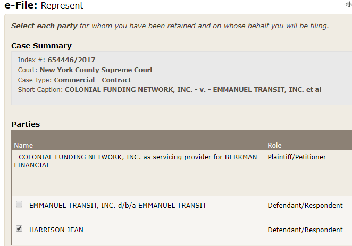
Task: Click Defendant/Respondent role for HARRISON JEAN
Action: [305, 230]
